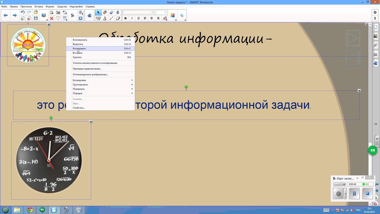Redo the last undone action
This screenshot has width=380, height=214.
(x=29, y=12)
